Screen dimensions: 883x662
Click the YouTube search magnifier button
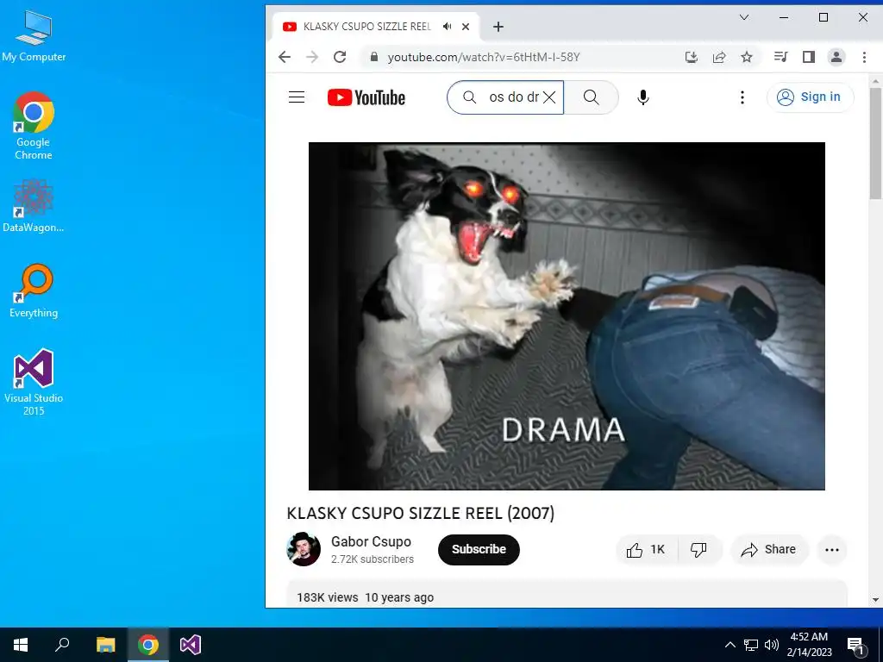[592, 97]
